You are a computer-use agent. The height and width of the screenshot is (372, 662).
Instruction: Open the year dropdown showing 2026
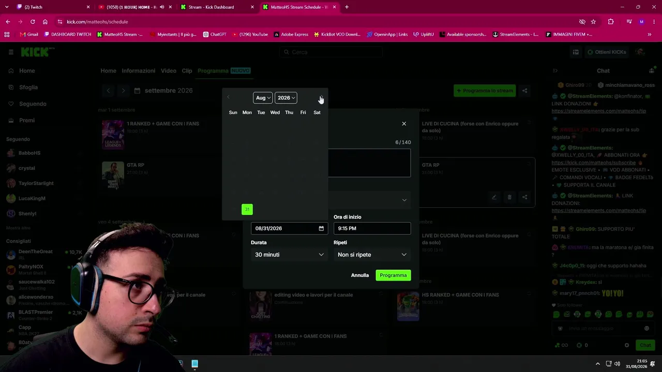[286, 98]
